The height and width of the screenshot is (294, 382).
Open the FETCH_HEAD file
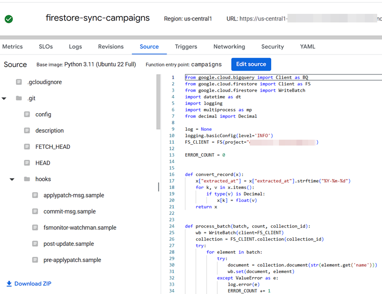coord(53,147)
